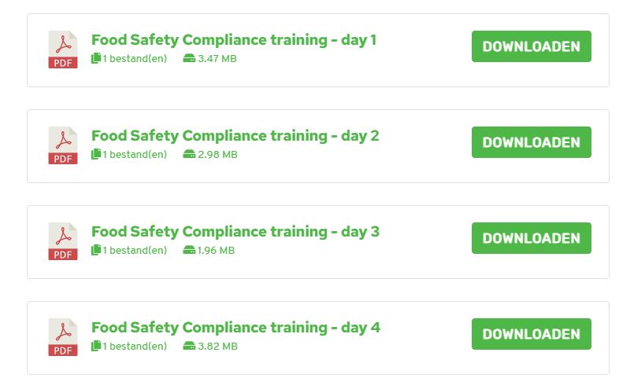The image size is (634, 389).
Task: Click the PDF icon for day 3 training
Action: click(x=63, y=241)
